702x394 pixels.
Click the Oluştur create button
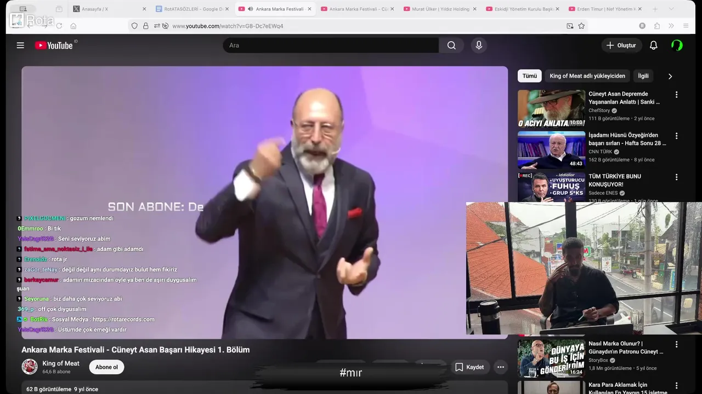coord(621,45)
